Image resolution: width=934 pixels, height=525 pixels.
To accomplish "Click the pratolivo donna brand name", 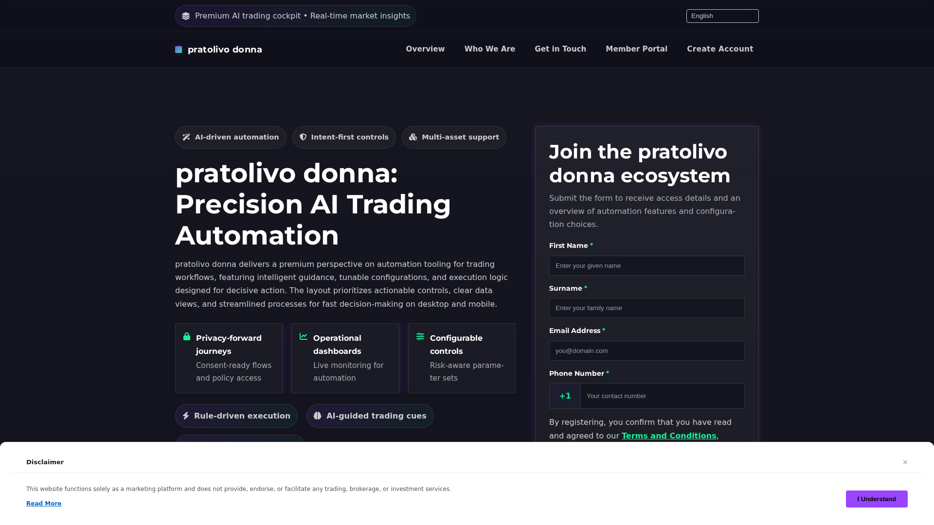I will (x=225, y=50).
